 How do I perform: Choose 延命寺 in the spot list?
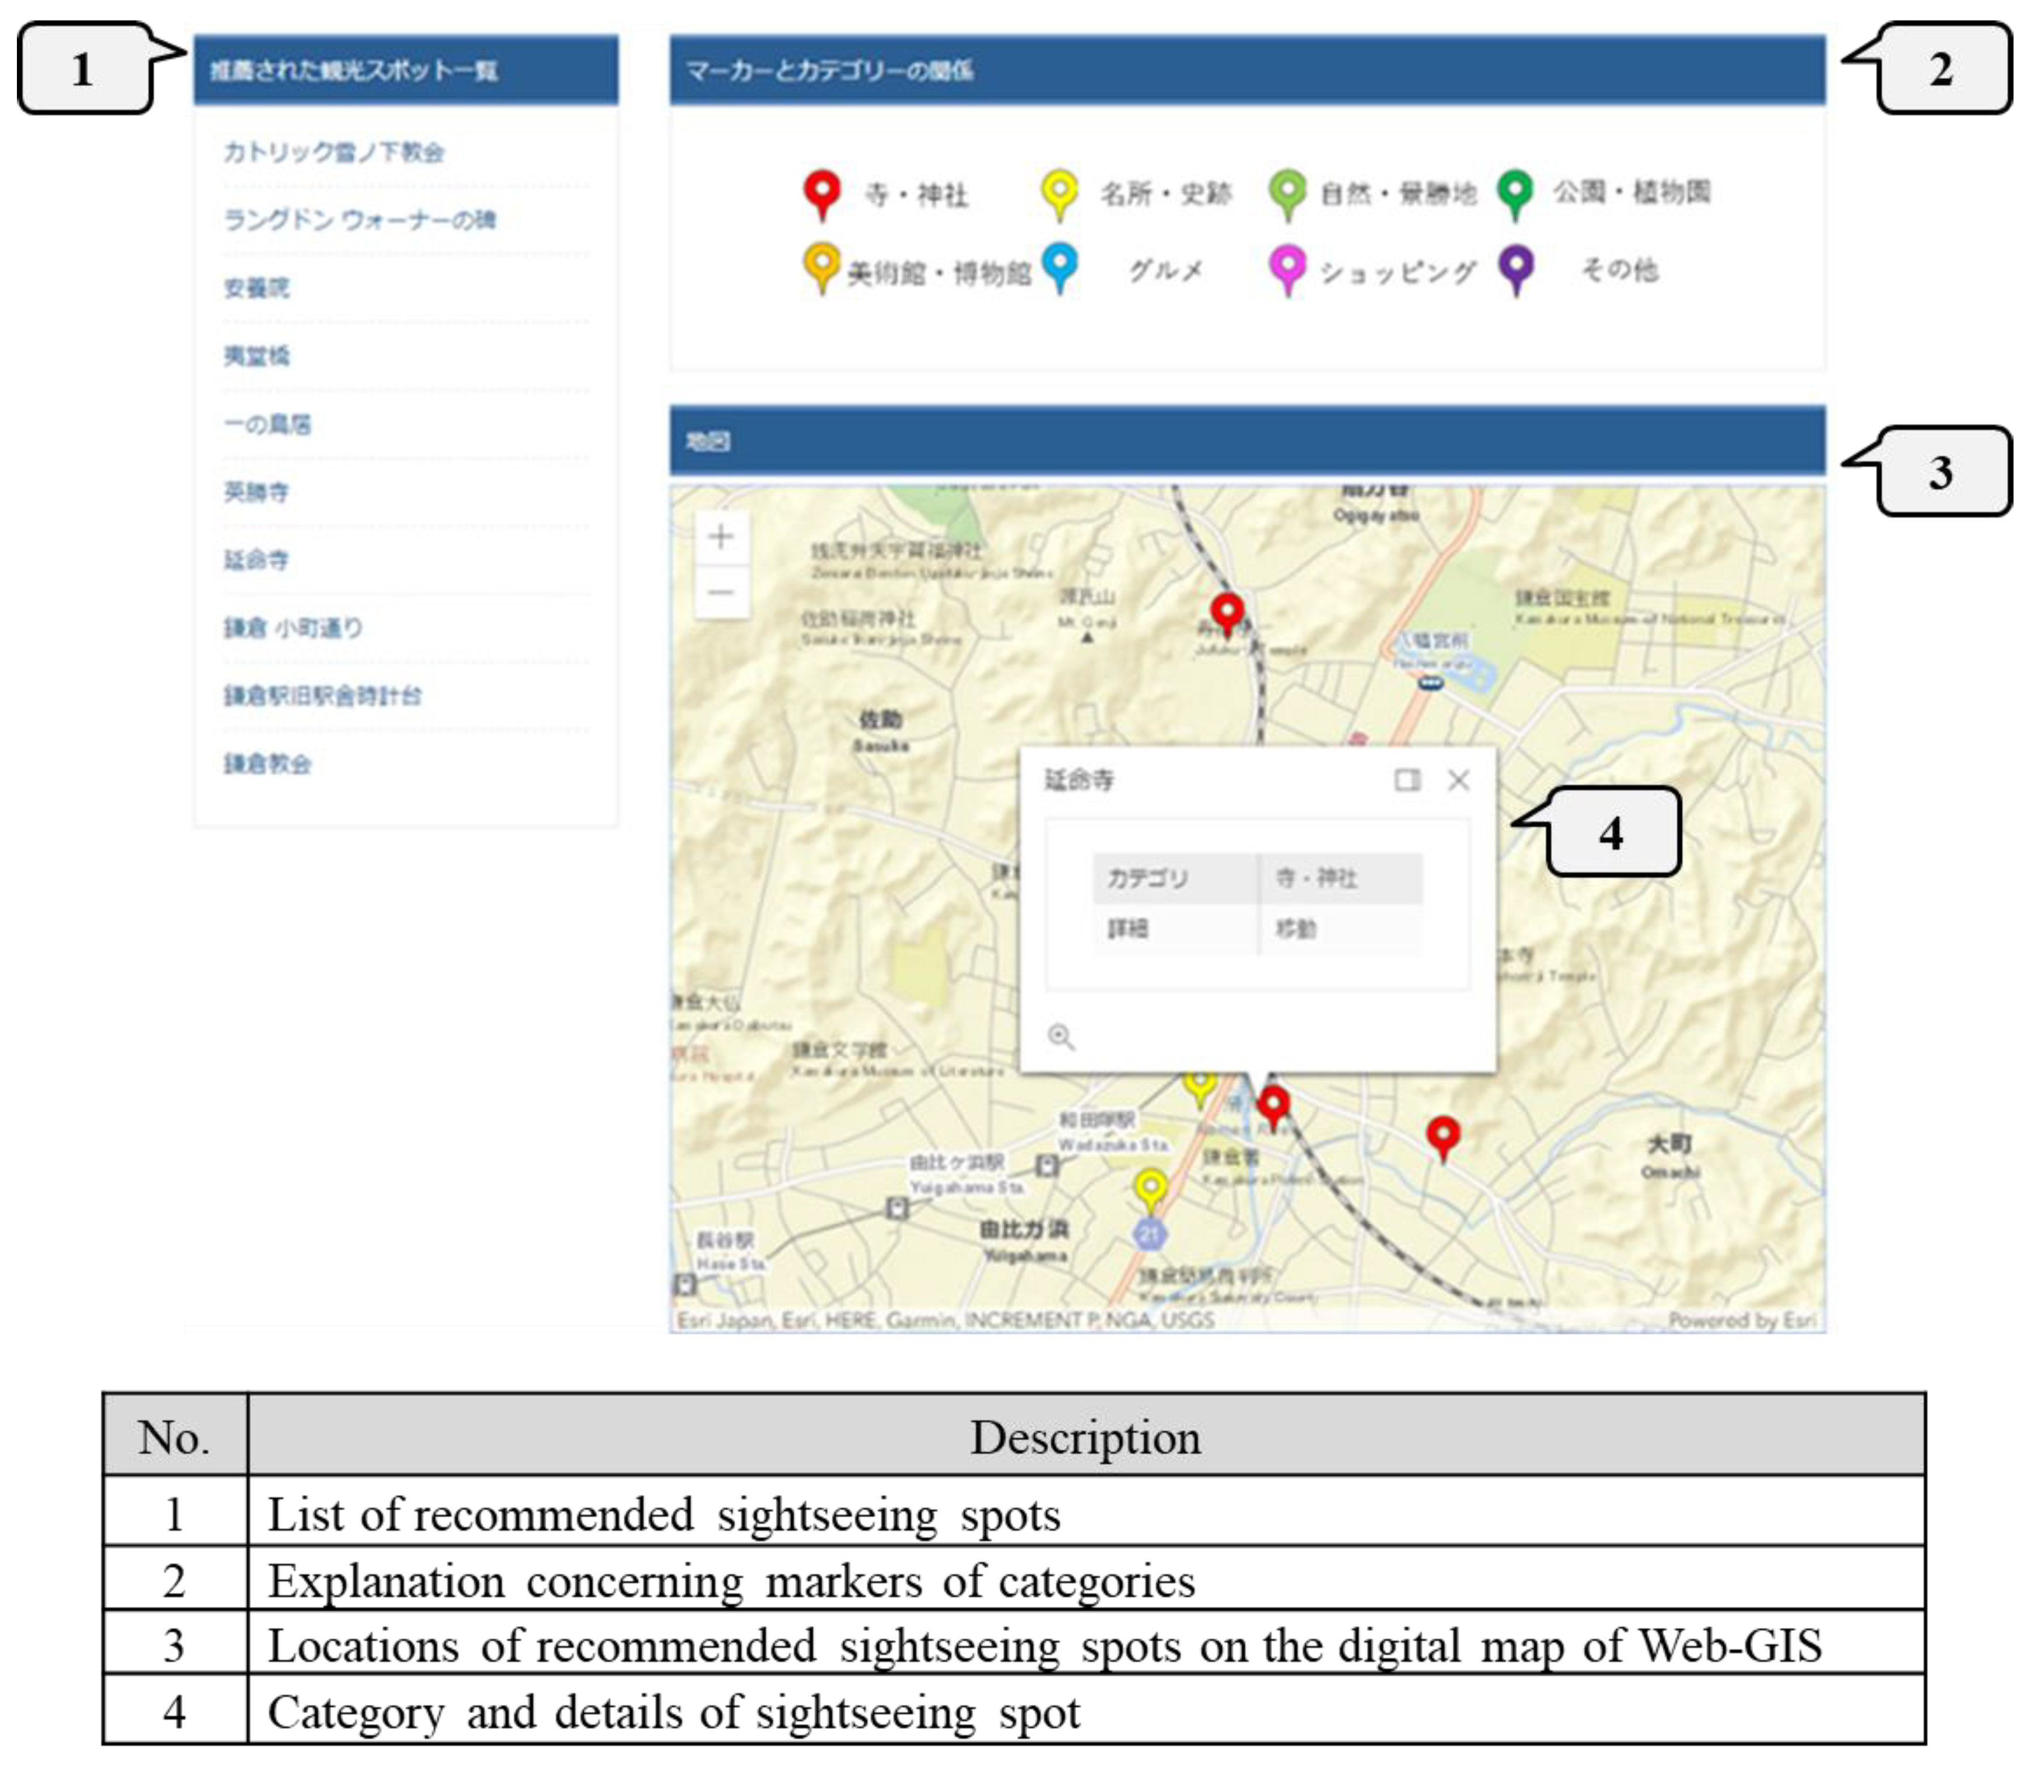point(256,560)
